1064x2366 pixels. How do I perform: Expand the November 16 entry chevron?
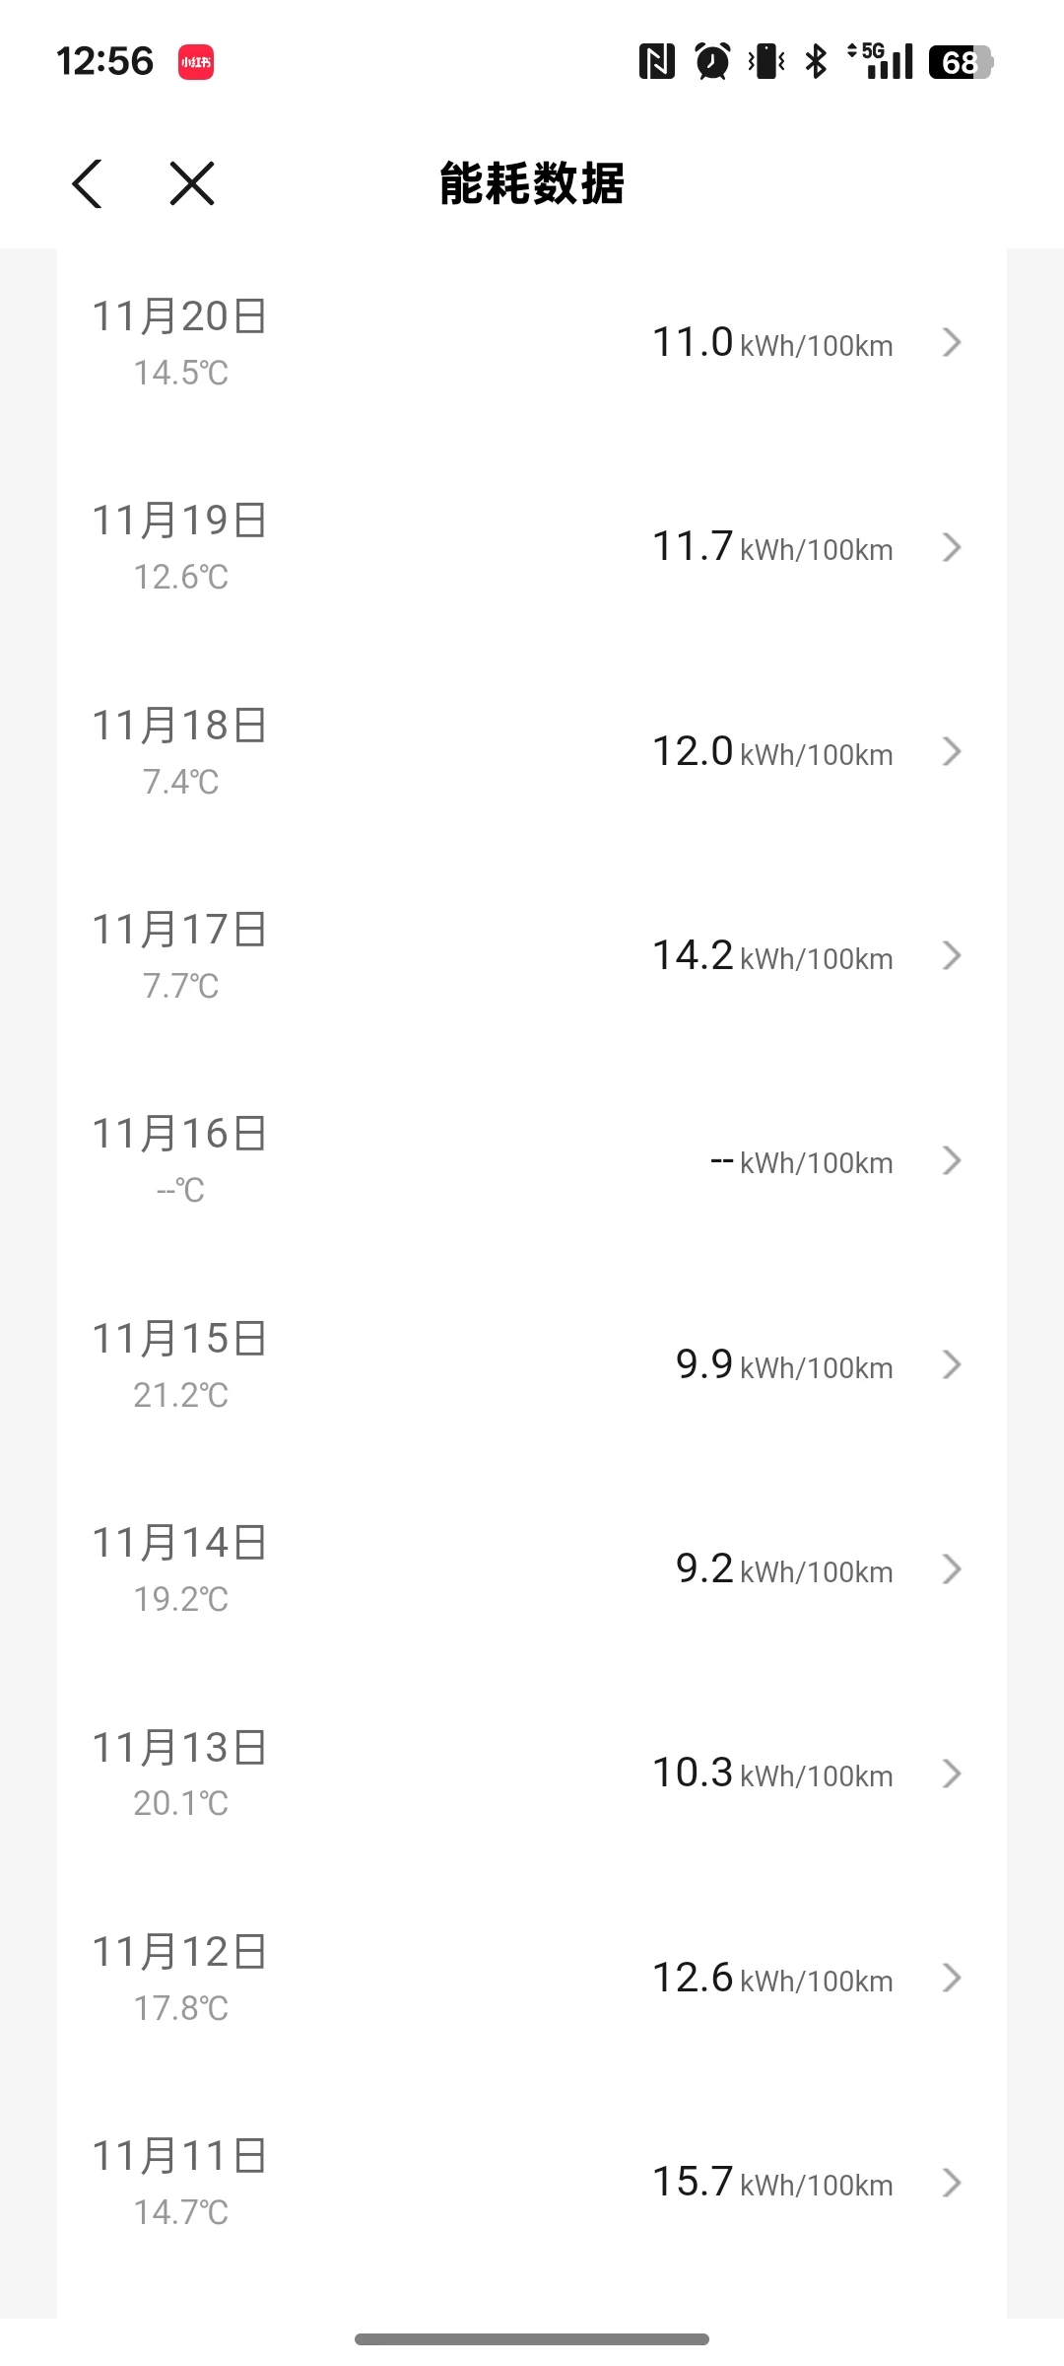coord(951,1160)
